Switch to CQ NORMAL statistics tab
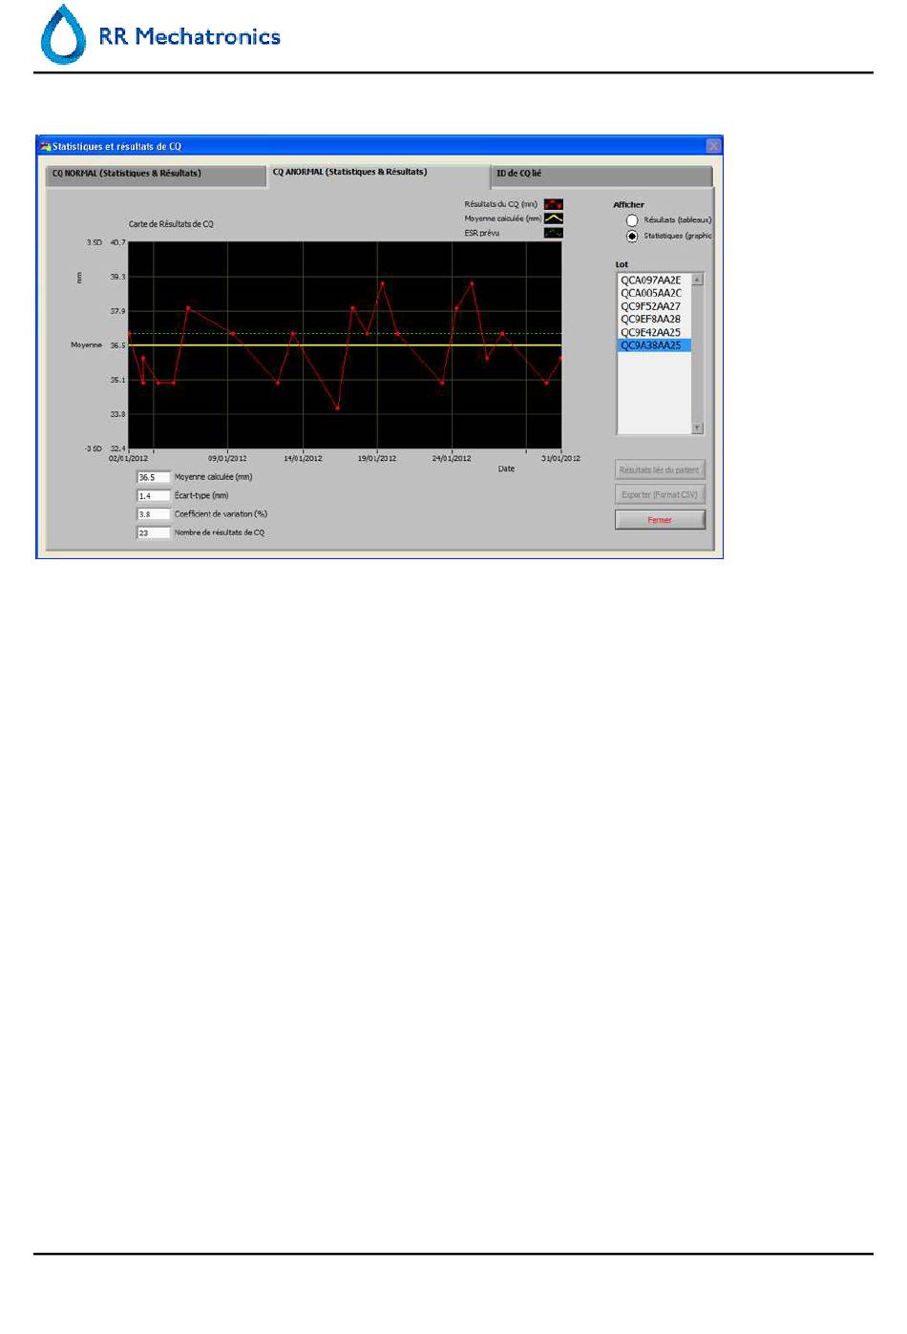Viewport: 907px width, 1334px height. click(157, 175)
